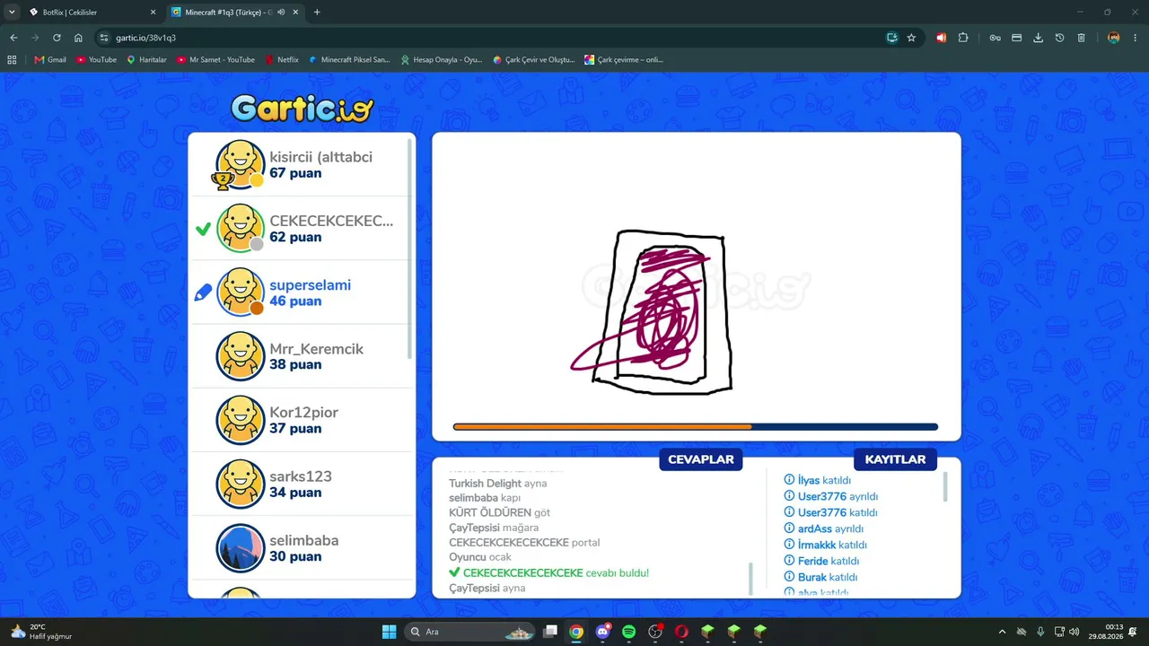
Task: Bookmark this page with the star icon
Action: click(911, 38)
